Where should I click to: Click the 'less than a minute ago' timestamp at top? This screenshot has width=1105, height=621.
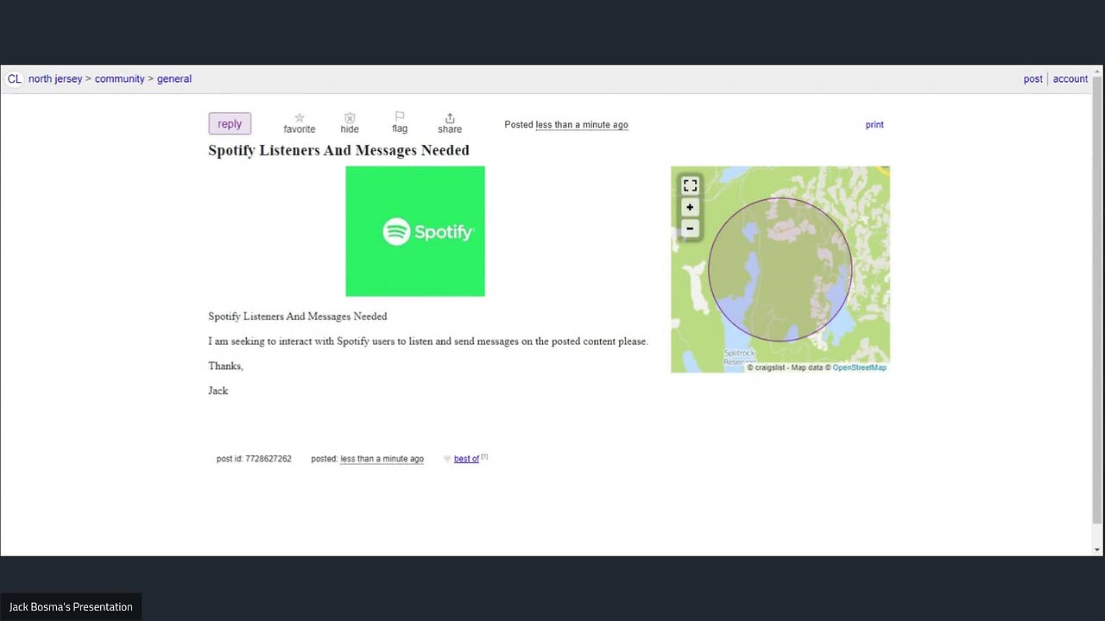click(x=582, y=124)
